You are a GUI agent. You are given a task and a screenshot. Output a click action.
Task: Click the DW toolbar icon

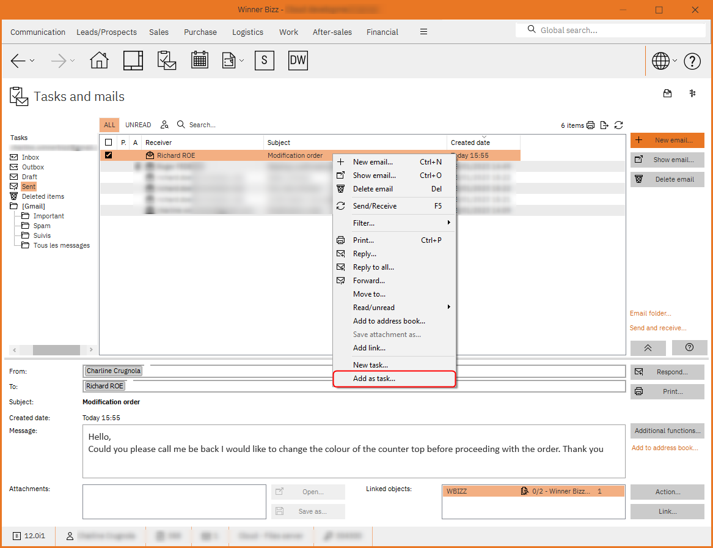[298, 60]
